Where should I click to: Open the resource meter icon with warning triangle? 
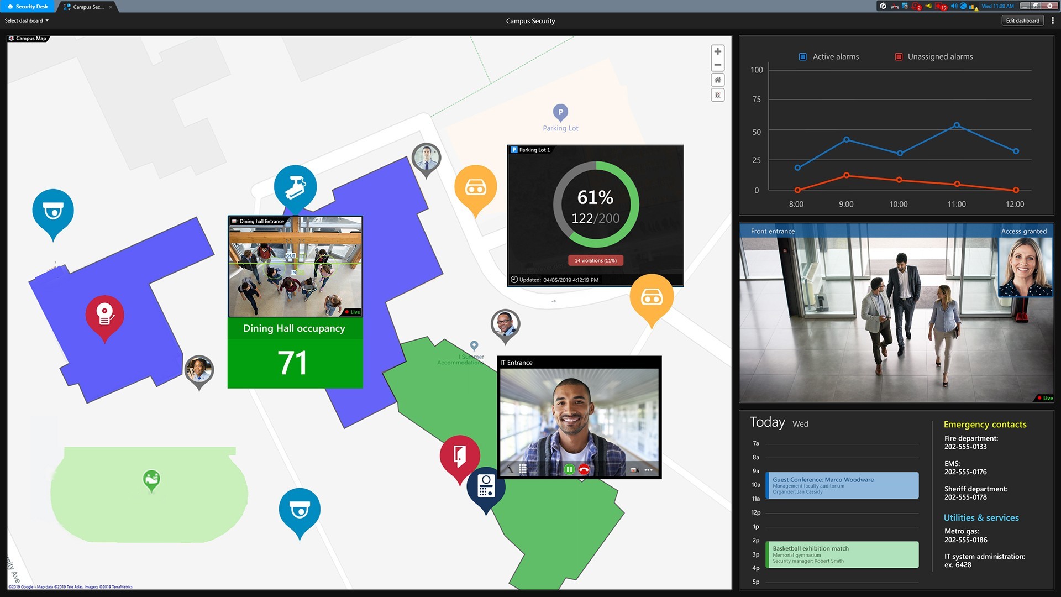coord(973,7)
